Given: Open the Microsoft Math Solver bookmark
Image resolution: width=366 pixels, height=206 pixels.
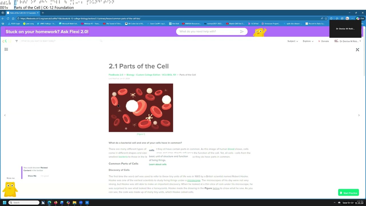Looking at the screenshot, I should point(68,23).
